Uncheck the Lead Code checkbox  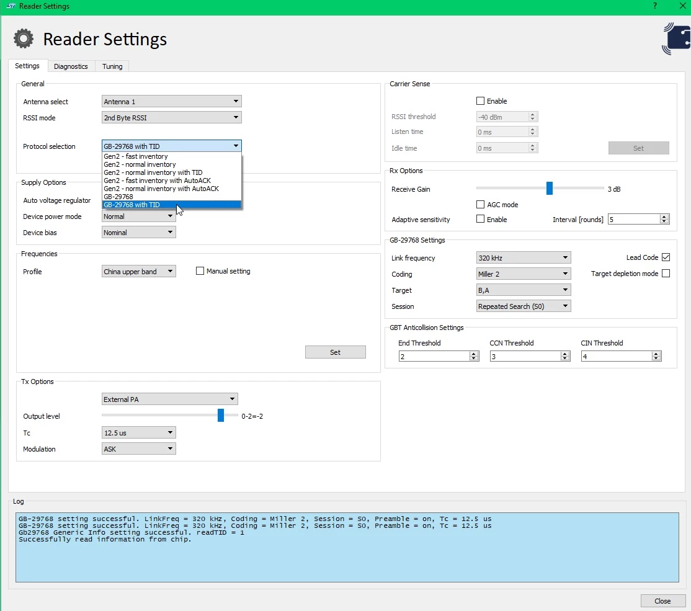pyautogui.click(x=666, y=257)
